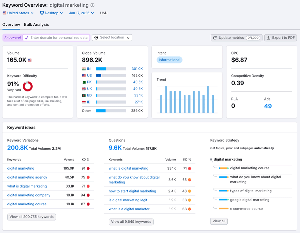This screenshot has width=300, height=233.
Task: Open what is a digital marketer question
Action: tap(129, 209)
